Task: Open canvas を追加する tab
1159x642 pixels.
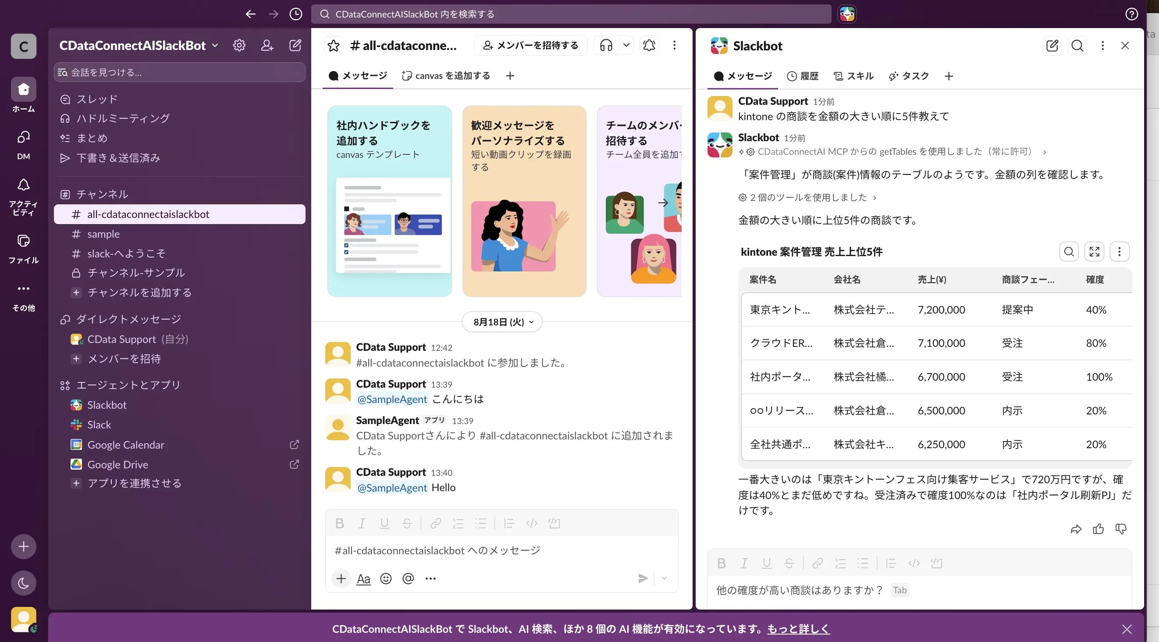Action: [445, 75]
